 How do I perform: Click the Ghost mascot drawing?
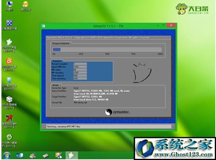[x=142, y=73]
